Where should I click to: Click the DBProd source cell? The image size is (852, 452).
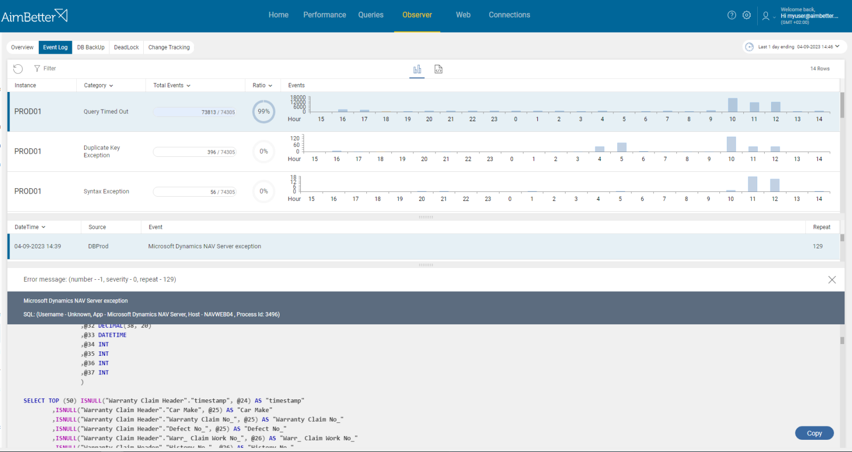(98, 246)
